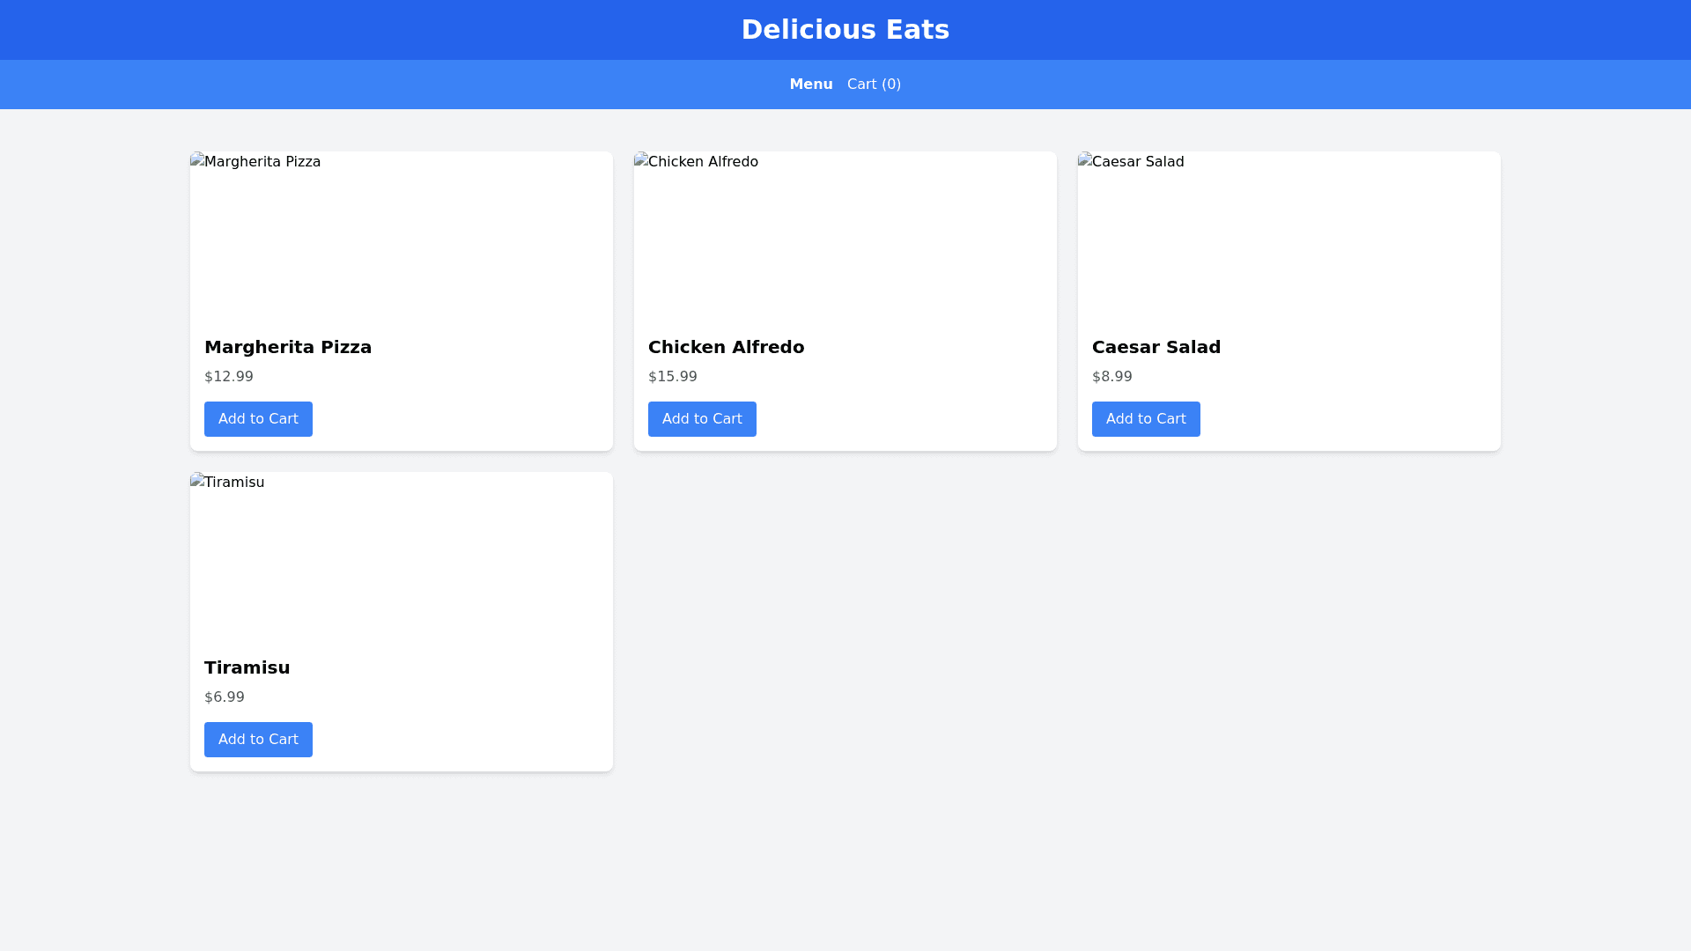This screenshot has height=951, width=1691.
Task: Open the Menu navigation link
Action: [x=810, y=85]
